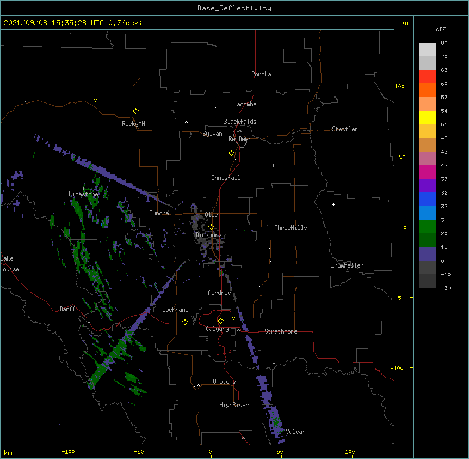Click the Sylvan label

pos(212,134)
